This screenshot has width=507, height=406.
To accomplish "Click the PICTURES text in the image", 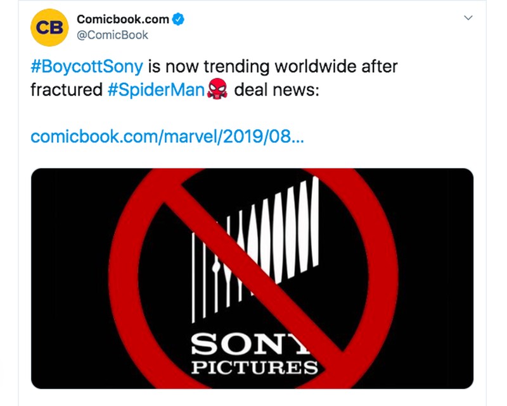I will click(254, 366).
